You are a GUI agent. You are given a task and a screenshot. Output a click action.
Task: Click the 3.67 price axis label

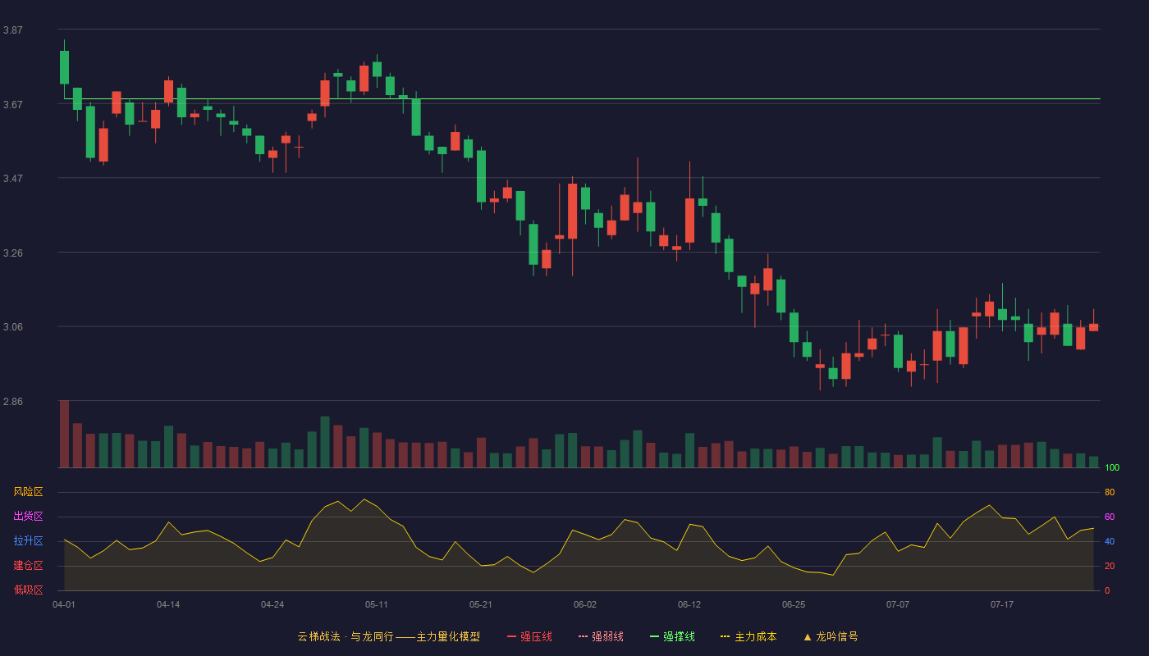pos(13,105)
